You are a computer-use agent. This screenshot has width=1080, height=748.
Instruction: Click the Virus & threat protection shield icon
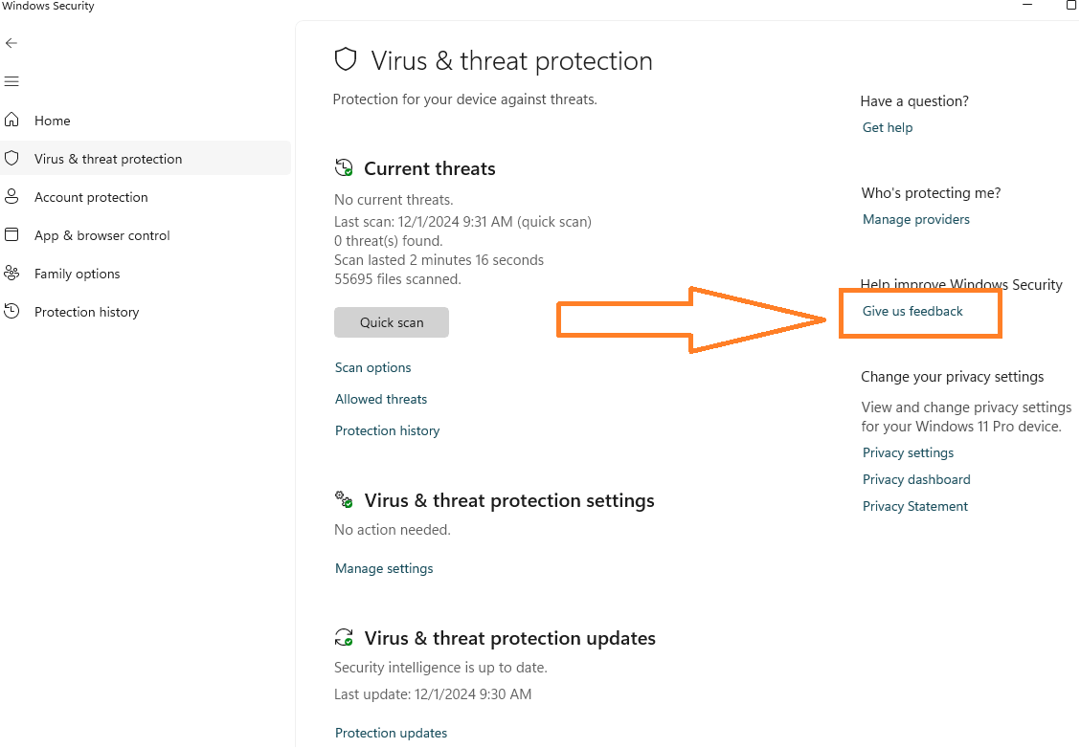point(11,159)
